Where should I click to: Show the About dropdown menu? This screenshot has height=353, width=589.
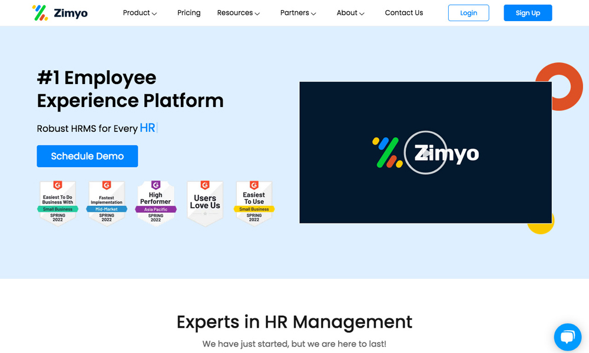point(350,13)
